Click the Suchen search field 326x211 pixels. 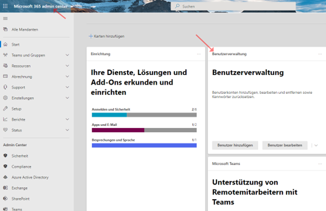(233, 6)
